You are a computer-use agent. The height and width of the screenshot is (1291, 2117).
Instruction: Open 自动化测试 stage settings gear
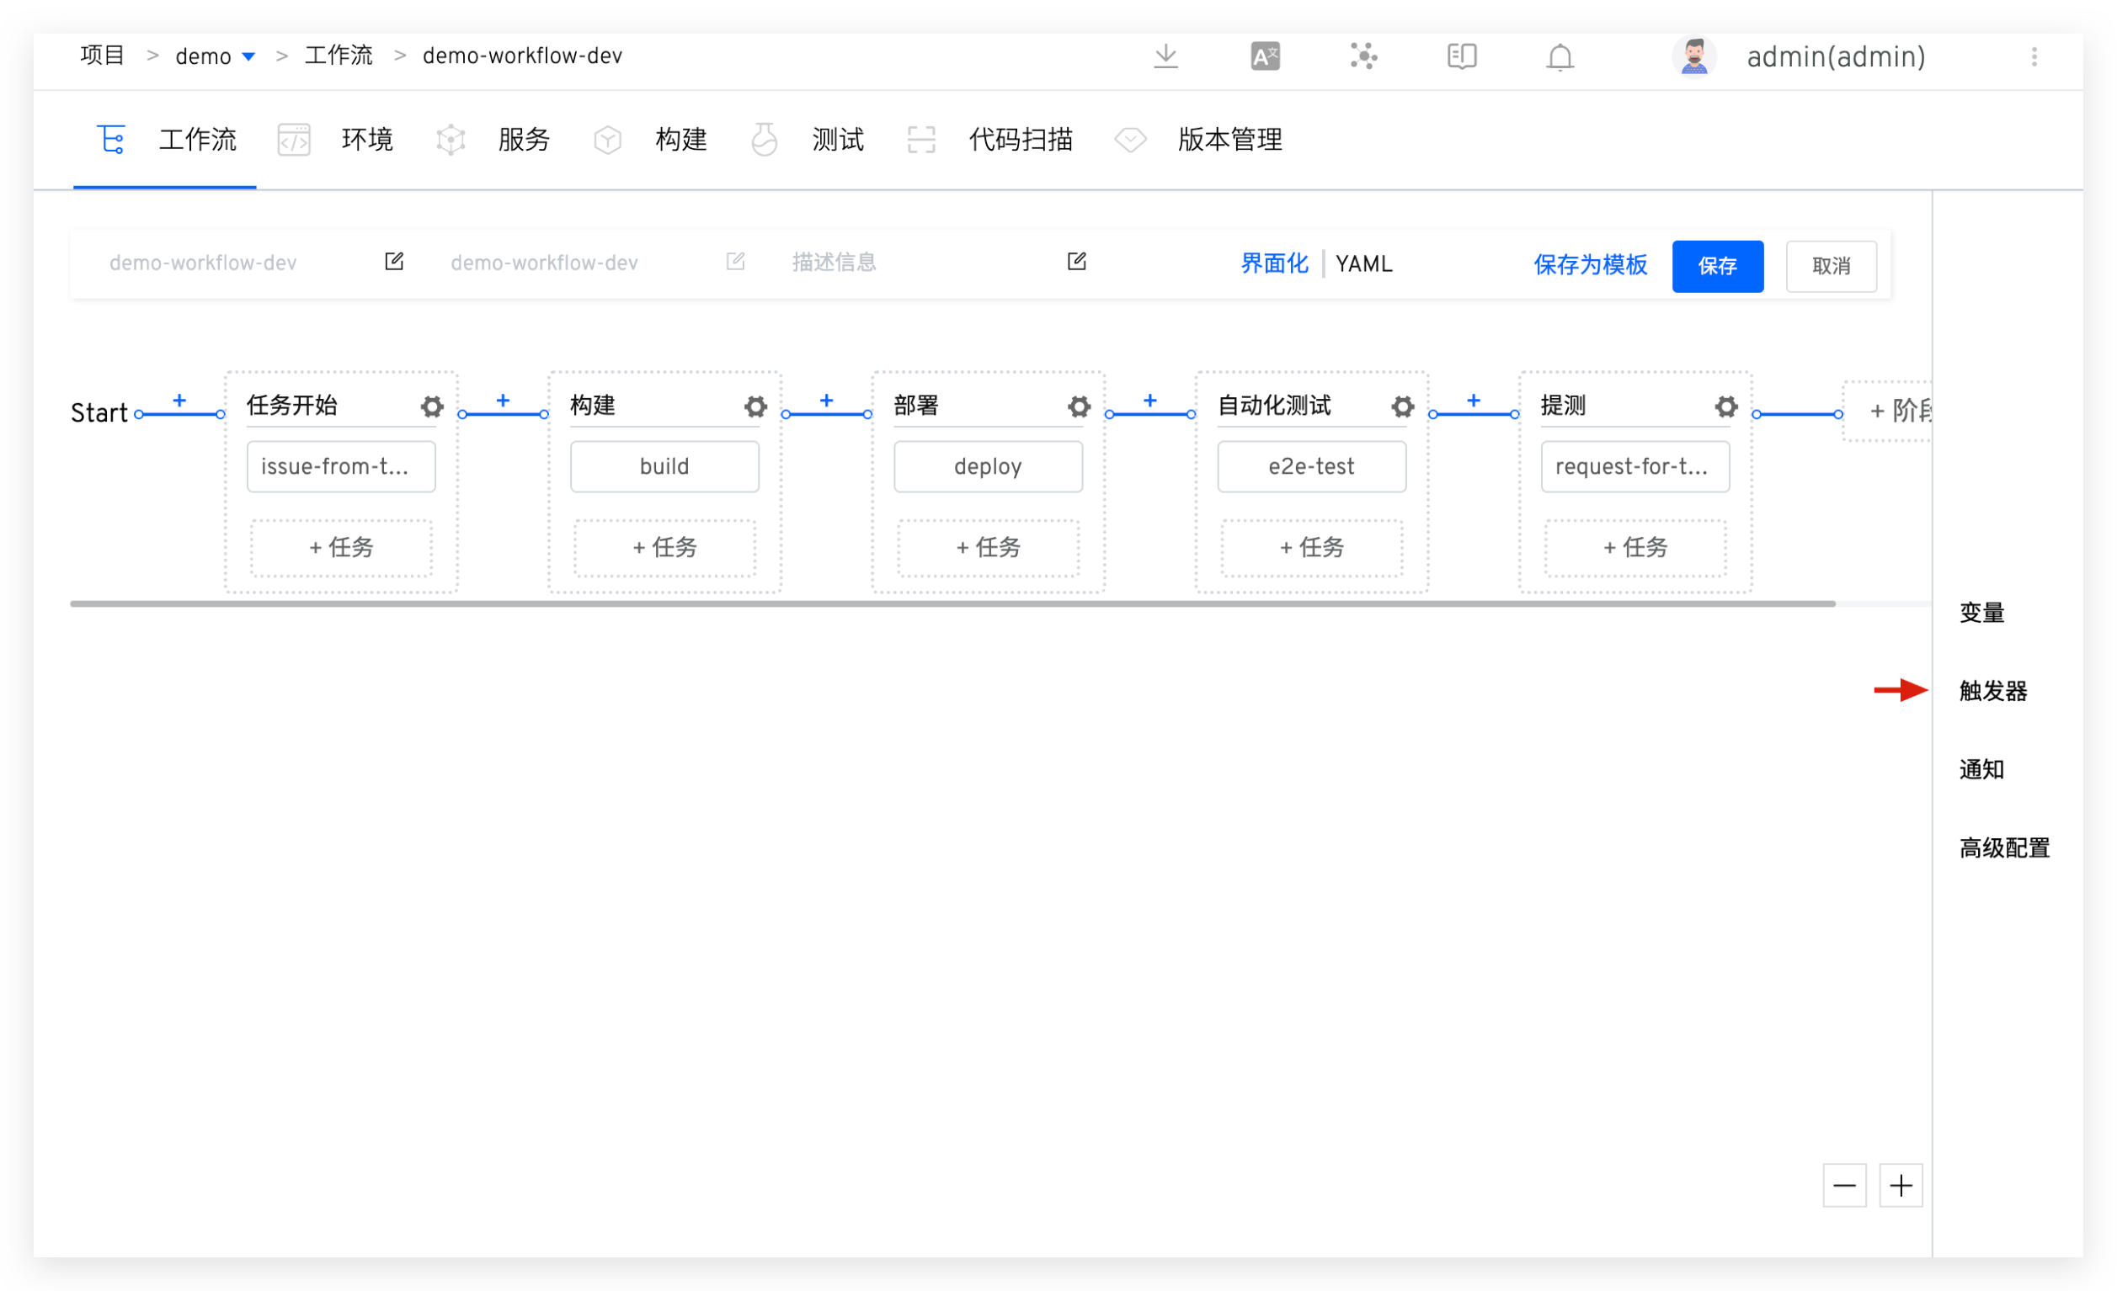click(x=1402, y=406)
